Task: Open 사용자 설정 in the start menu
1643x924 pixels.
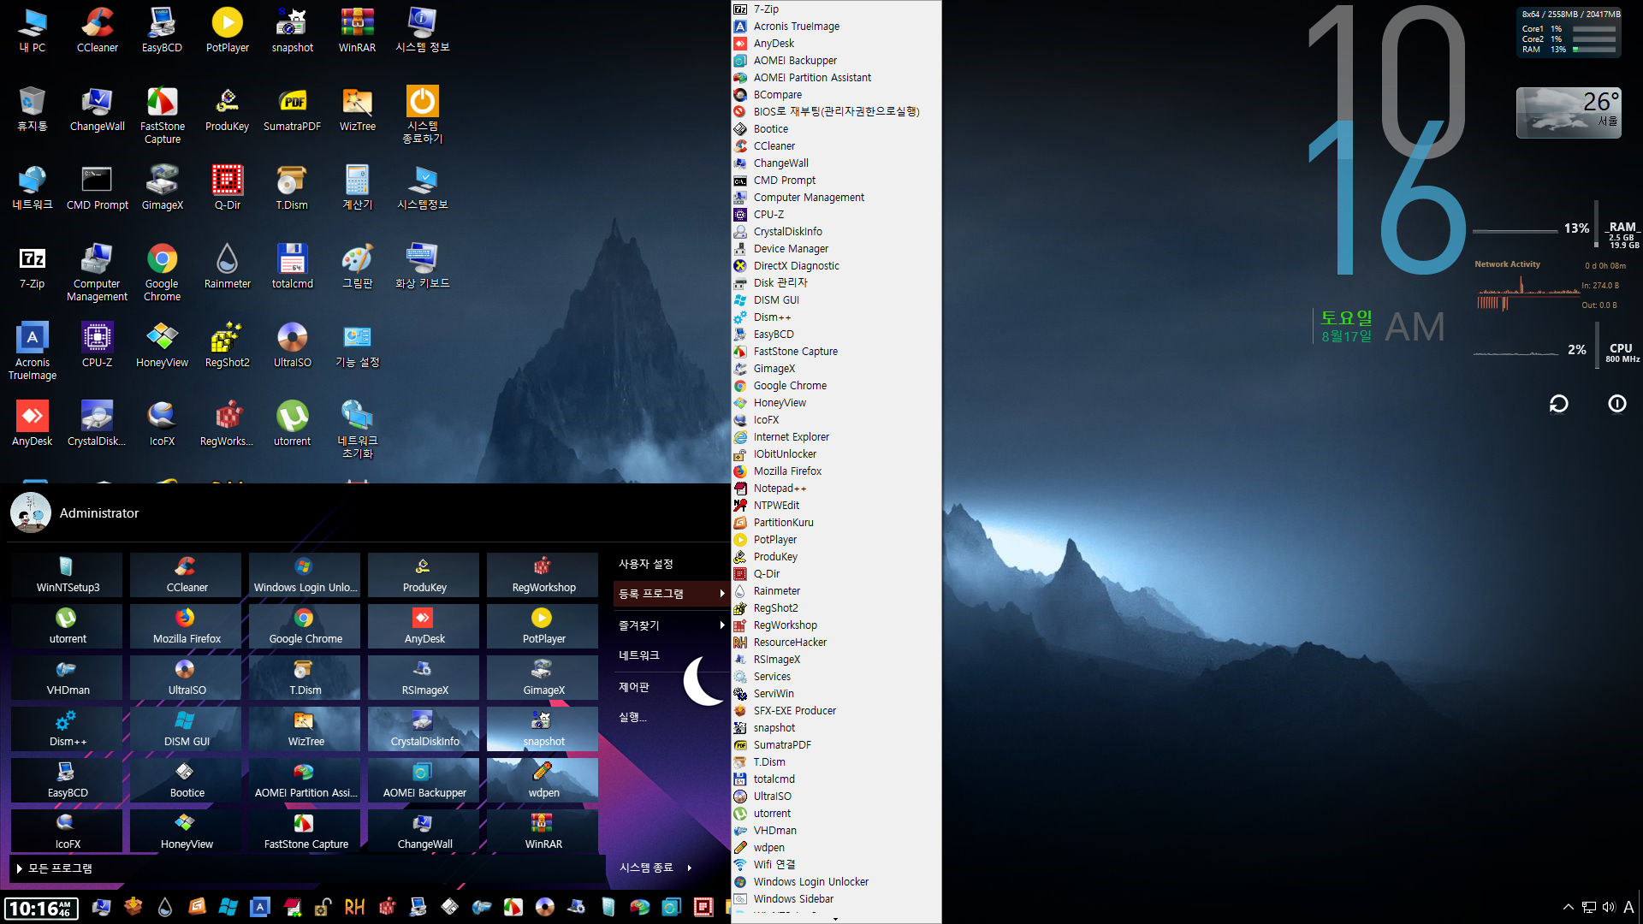Action: (x=646, y=564)
